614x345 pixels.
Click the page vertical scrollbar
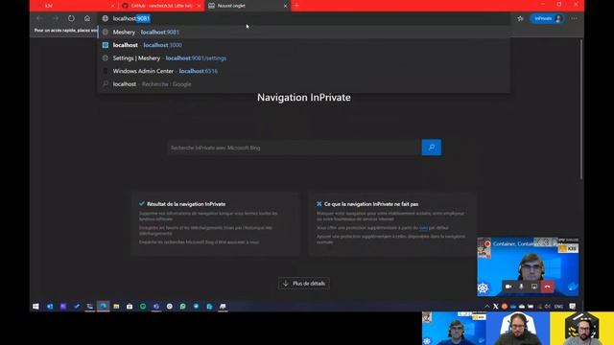pos(581,109)
